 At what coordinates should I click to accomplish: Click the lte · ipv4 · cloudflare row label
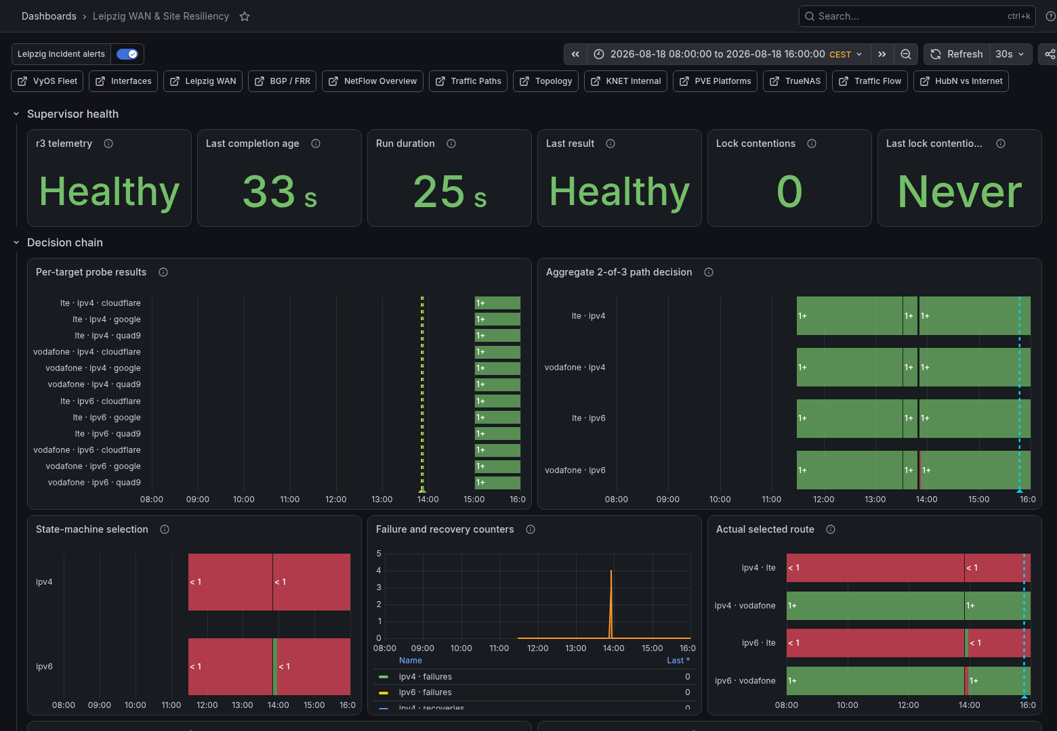click(100, 303)
